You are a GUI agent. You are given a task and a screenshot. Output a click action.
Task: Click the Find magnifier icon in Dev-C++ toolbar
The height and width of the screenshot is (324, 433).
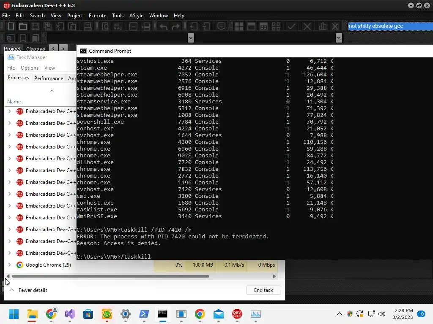point(105,27)
